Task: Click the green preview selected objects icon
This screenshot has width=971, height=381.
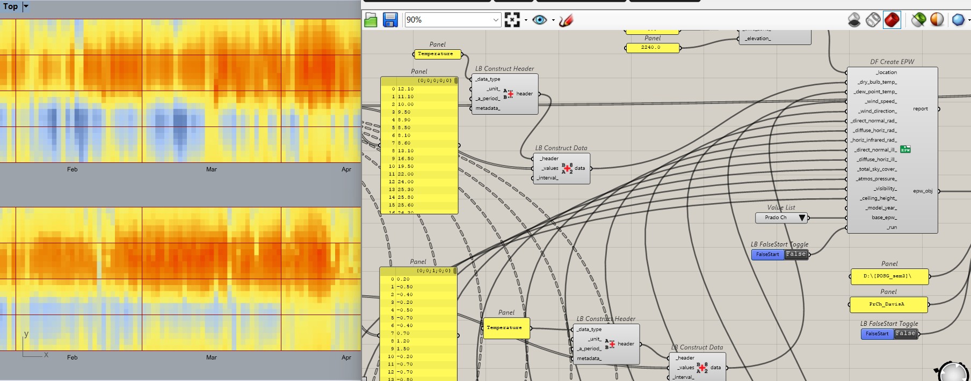Action: pyautogui.click(x=918, y=20)
